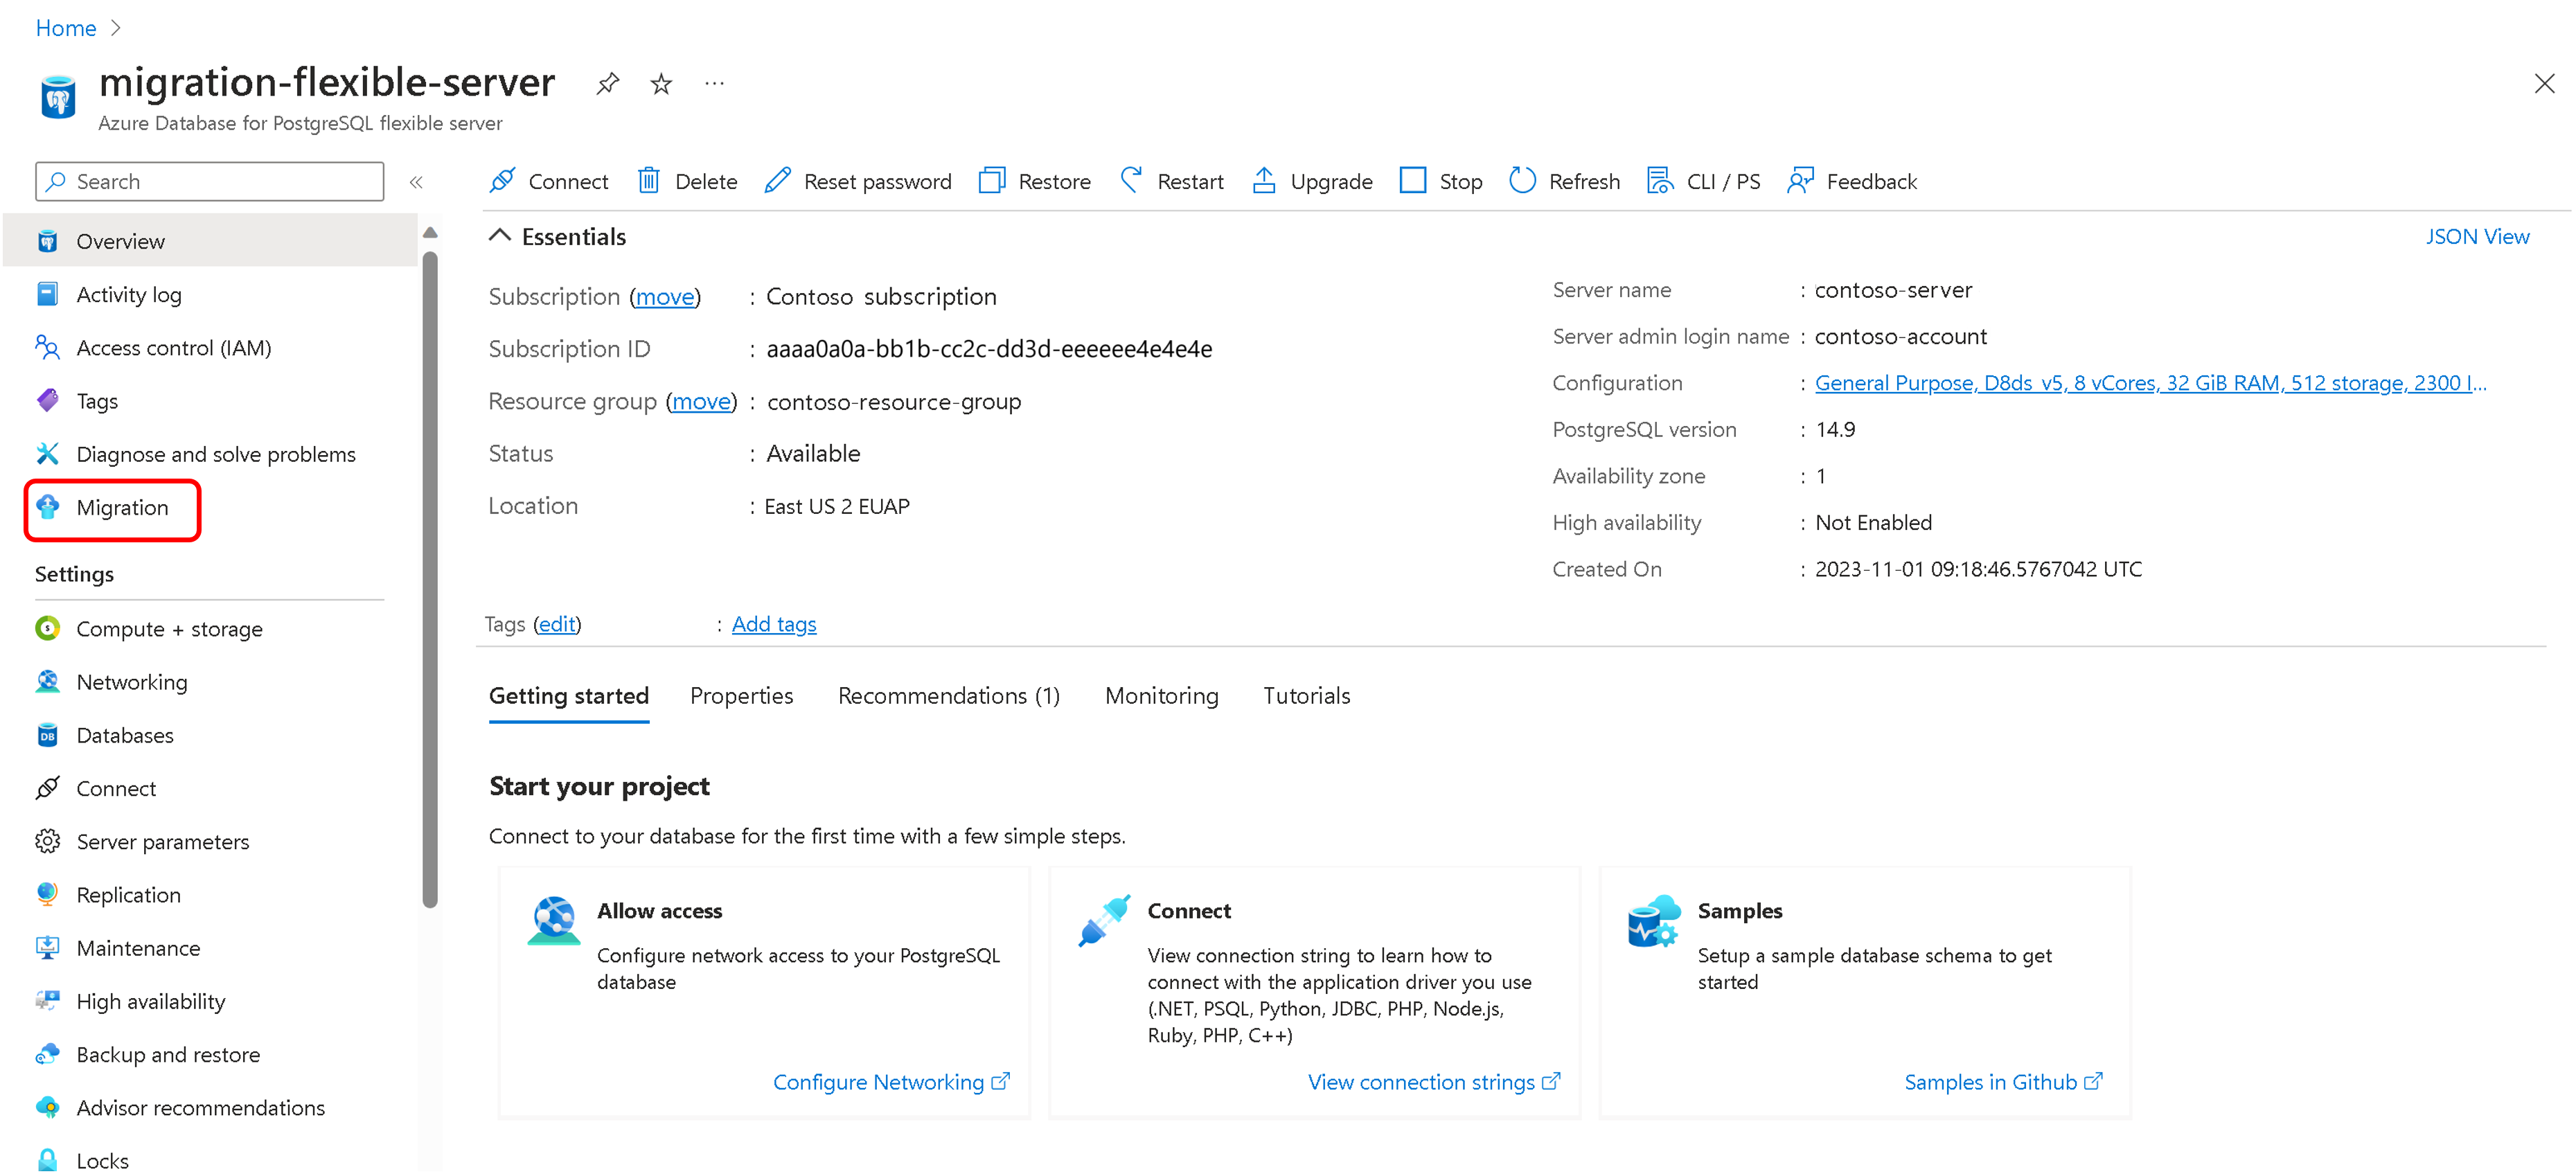Select Migration in the sidebar

(123, 507)
